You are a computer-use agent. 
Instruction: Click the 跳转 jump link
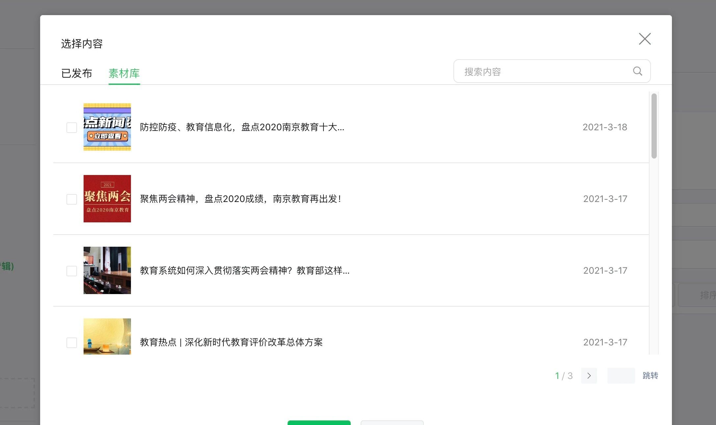[650, 376]
